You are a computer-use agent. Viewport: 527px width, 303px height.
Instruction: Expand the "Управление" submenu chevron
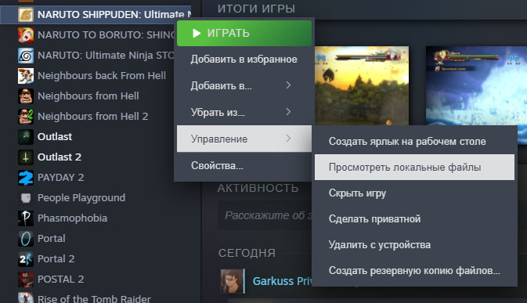click(x=288, y=138)
